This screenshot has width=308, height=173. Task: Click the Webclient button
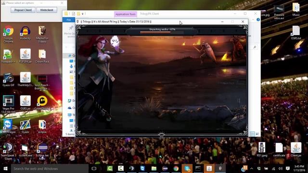point(47,10)
